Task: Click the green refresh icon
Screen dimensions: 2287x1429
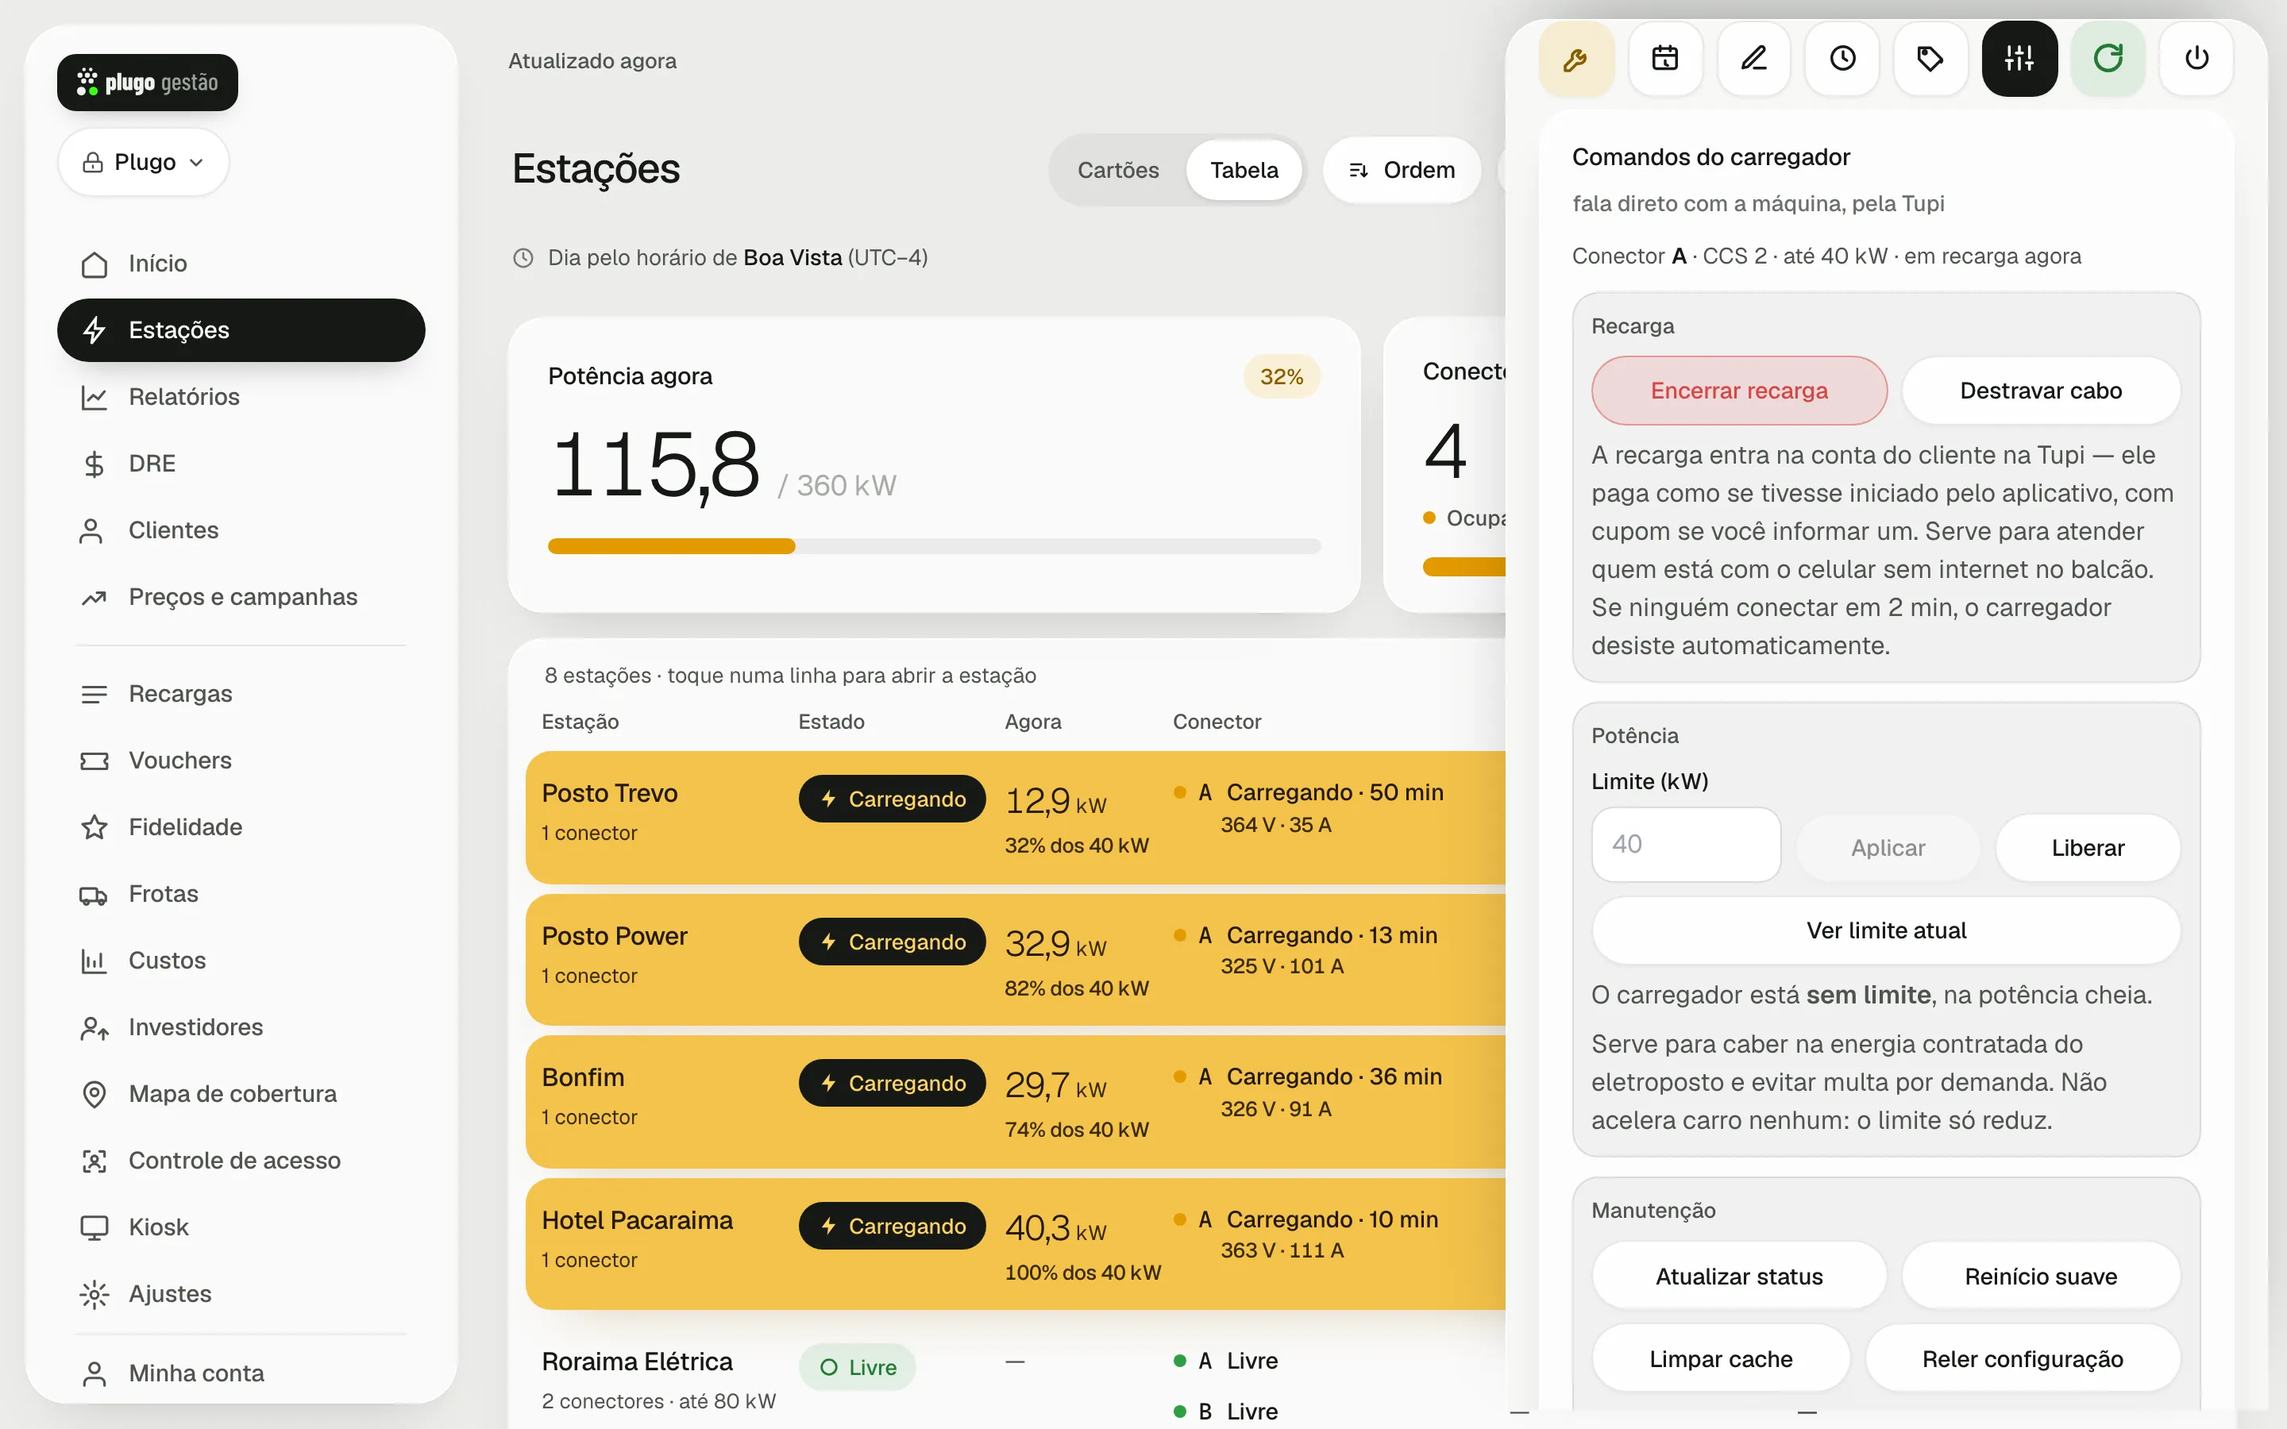Action: 2108,60
